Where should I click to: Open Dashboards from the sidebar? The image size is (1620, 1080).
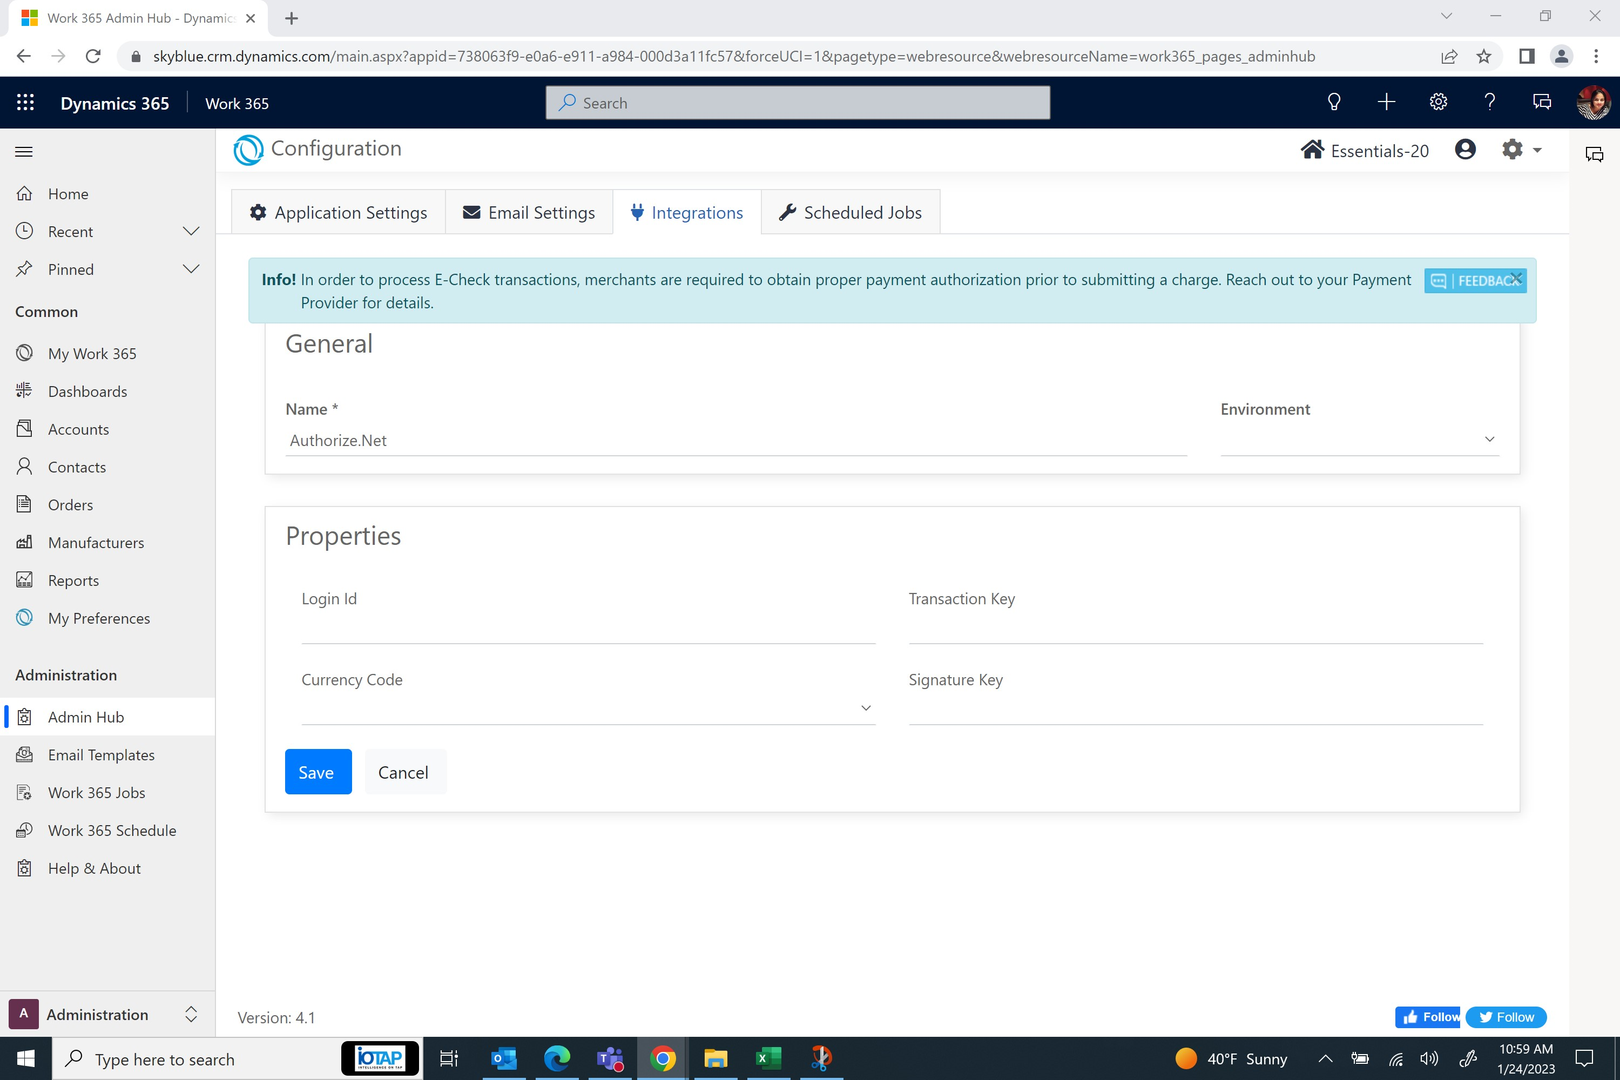(87, 391)
